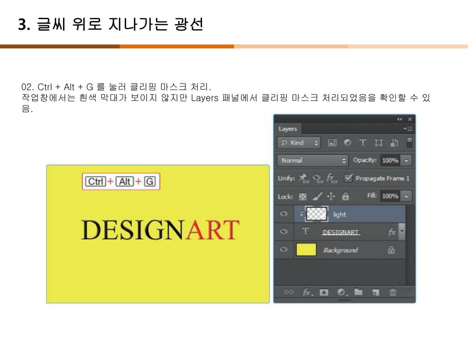The image size is (468, 351).
Task: Click the Background layer lock icon
Action: tap(391, 250)
